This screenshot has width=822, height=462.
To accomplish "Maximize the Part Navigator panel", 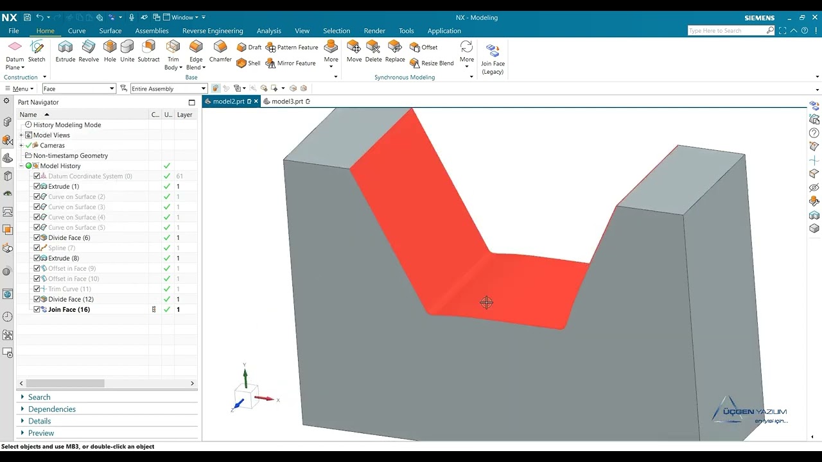I will (191, 103).
